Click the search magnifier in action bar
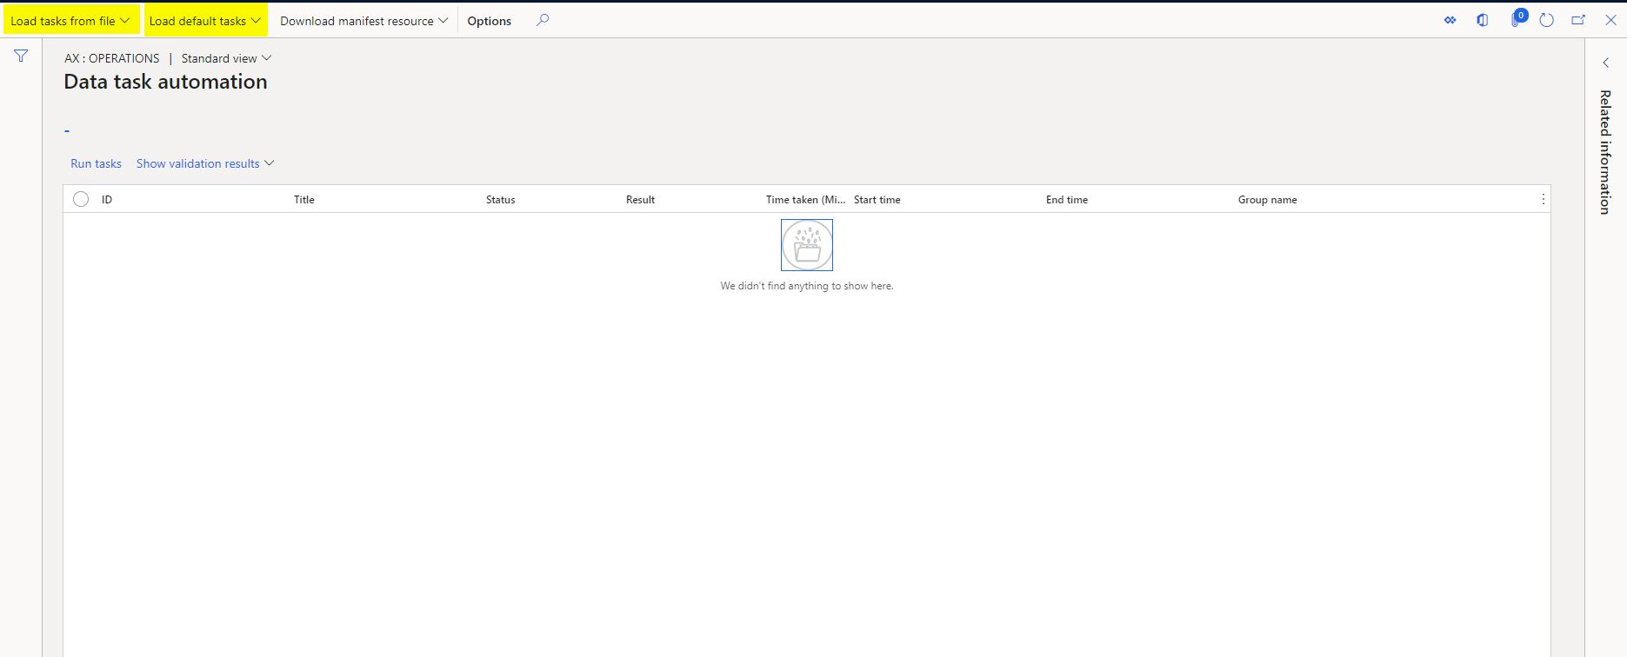 click(x=543, y=20)
